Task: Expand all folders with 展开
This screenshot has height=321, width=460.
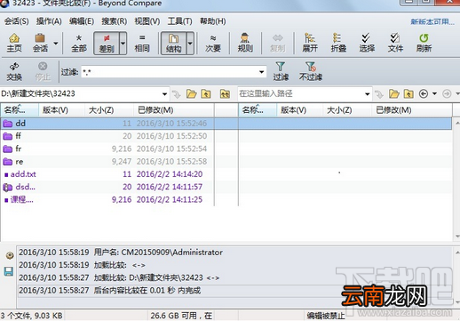Action: [310, 43]
